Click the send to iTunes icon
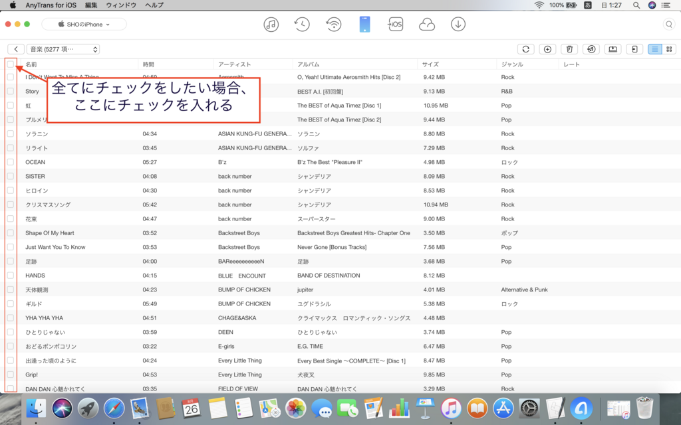 pos(591,49)
